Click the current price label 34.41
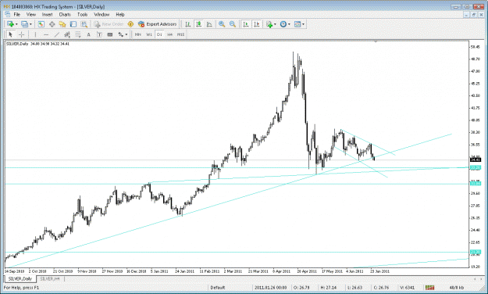Image resolution: width=488 pixels, height=294 pixels. [x=476, y=160]
